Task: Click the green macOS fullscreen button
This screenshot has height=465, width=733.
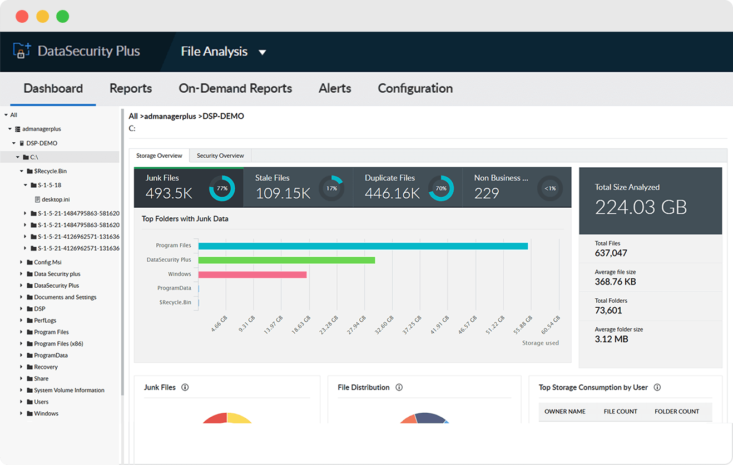Action: pyautogui.click(x=63, y=16)
